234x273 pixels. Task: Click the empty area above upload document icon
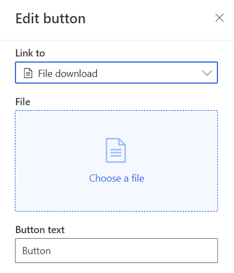(116, 124)
